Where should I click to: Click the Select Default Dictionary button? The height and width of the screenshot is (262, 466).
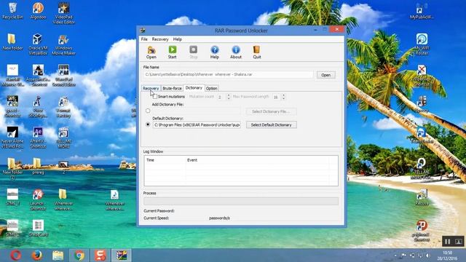pos(271,125)
